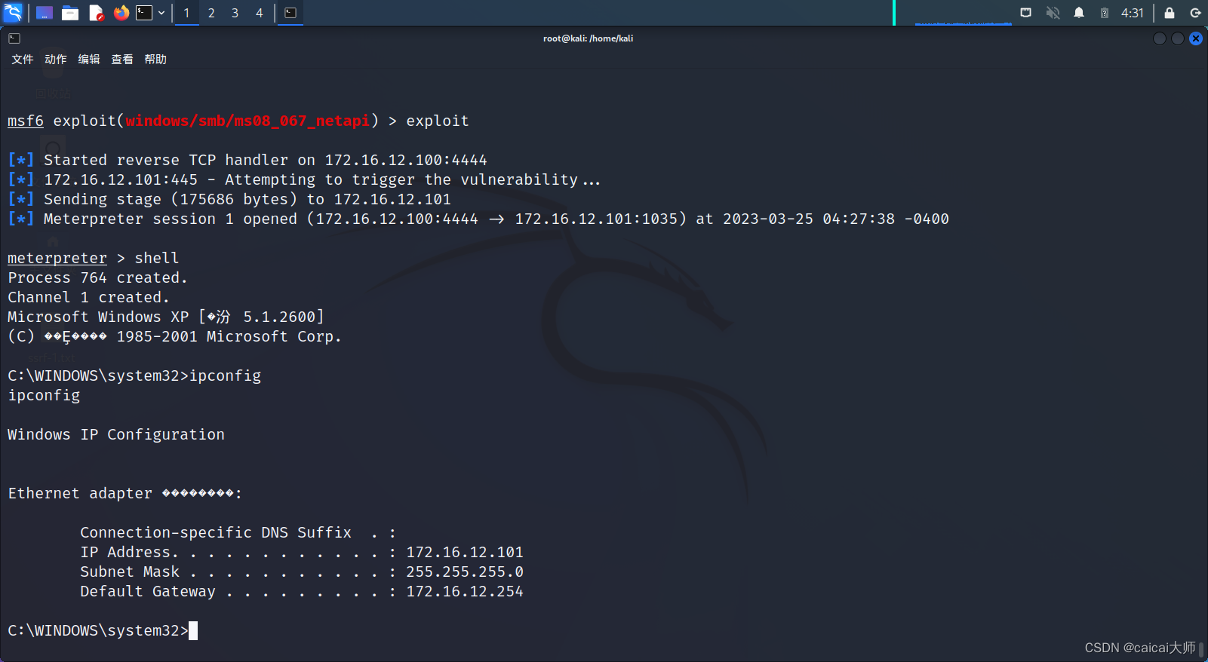Click the windows/smb/ms08_067_netapi module name
This screenshot has height=662, width=1208.
tap(247, 121)
